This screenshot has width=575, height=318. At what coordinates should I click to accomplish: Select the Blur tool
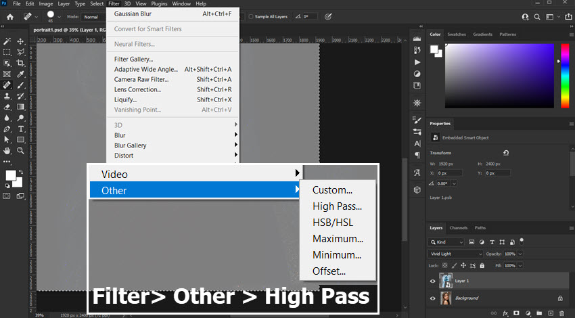click(x=7, y=118)
